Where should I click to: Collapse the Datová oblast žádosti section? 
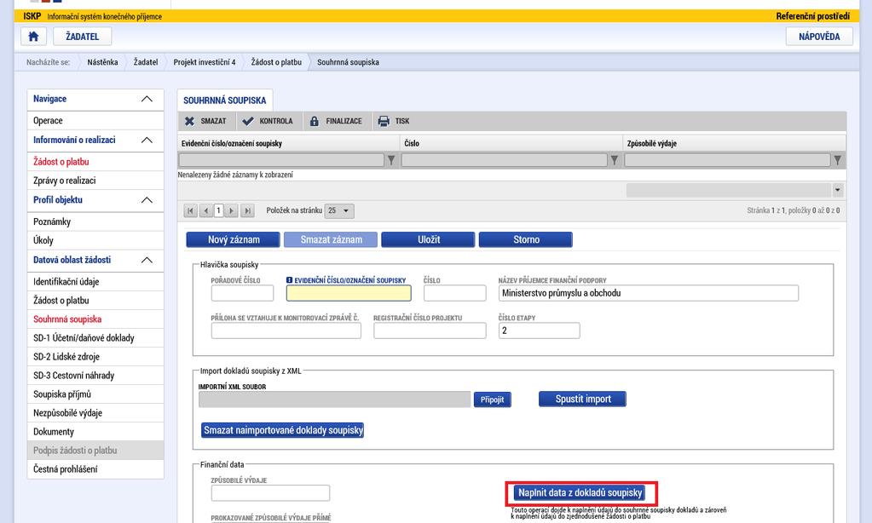tap(147, 260)
